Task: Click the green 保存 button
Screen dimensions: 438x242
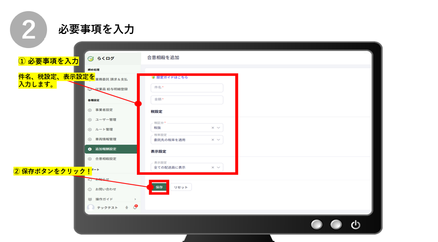Action: point(159,187)
